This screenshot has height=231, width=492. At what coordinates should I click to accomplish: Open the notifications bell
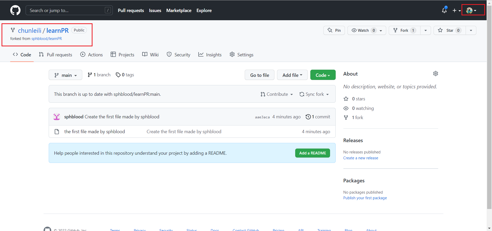click(444, 10)
